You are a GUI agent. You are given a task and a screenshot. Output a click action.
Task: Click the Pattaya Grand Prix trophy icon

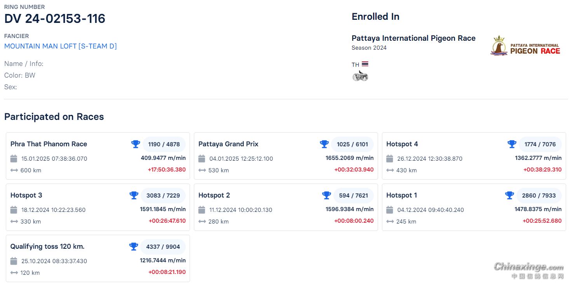(324, 144)
